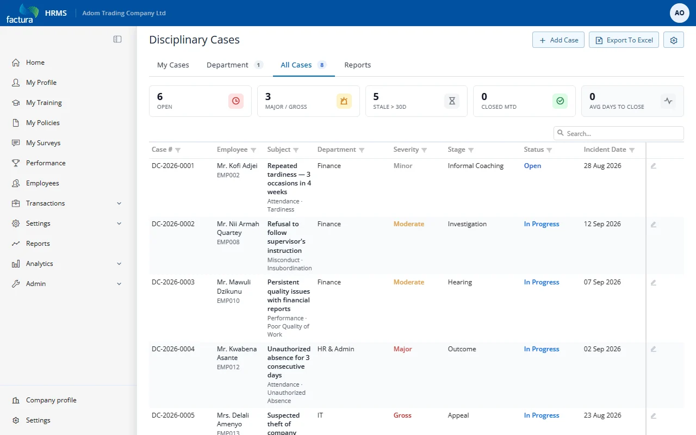
Task: Edit case DC-2026-0002 with the pencil icon
Action: (x=654, y=224)
